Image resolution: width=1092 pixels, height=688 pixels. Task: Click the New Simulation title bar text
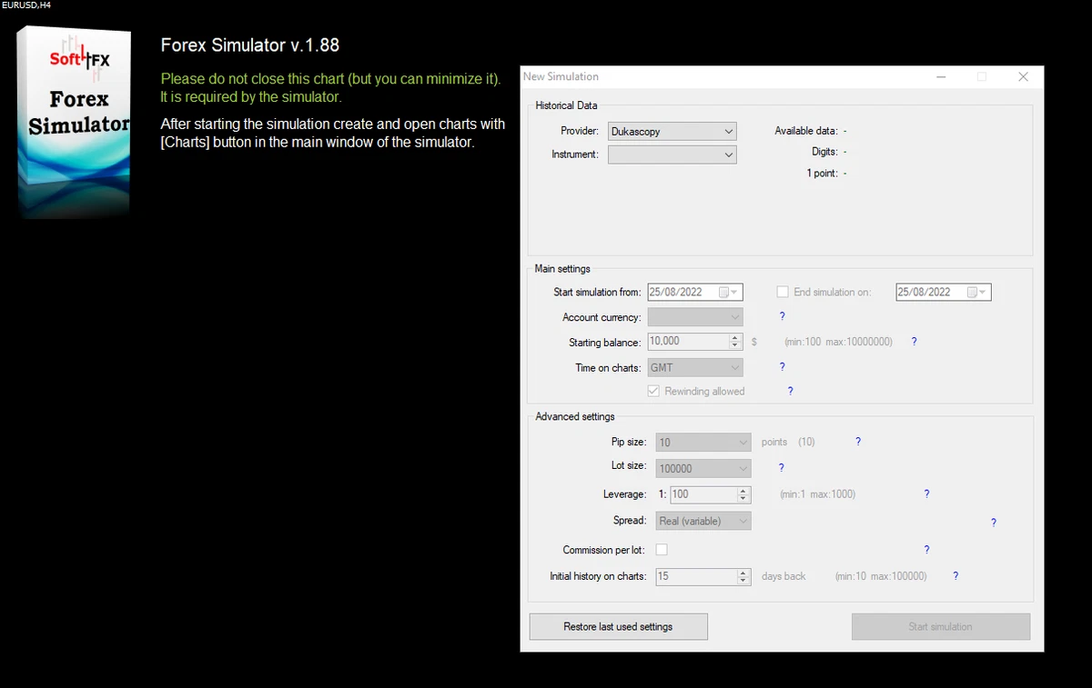(561, 77)
